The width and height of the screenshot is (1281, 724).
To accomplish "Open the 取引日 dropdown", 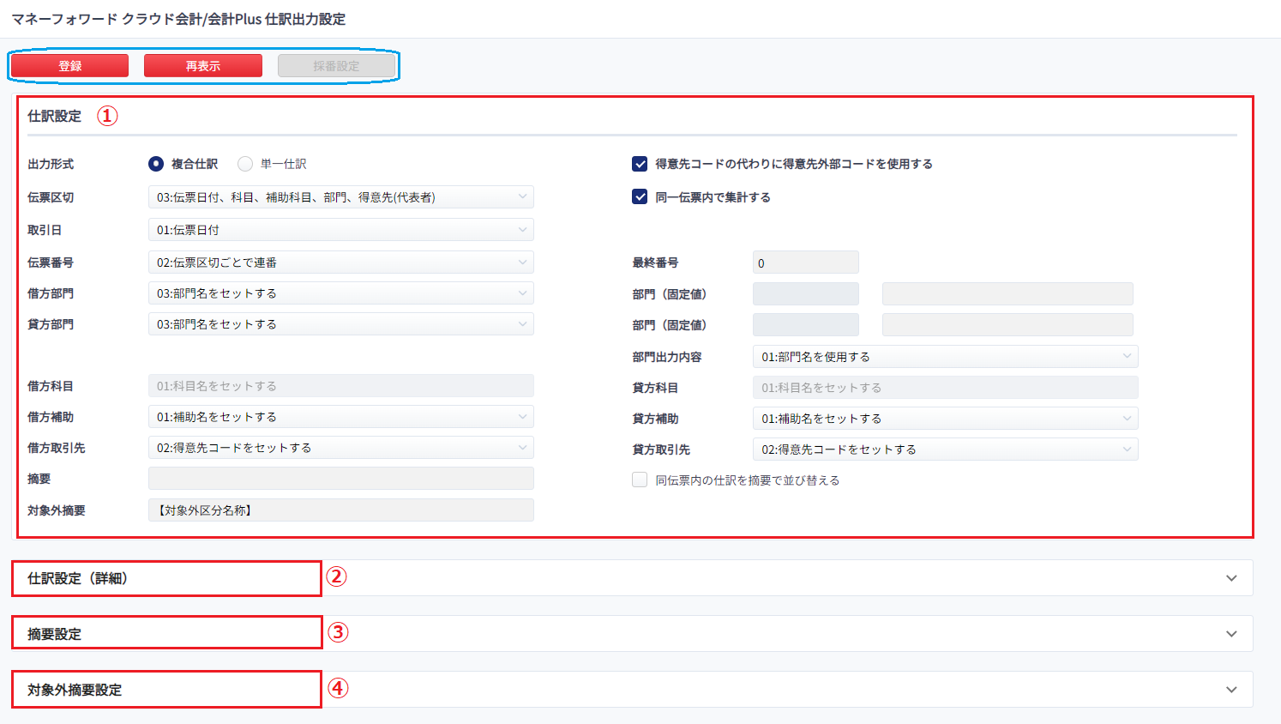I will coord(341,230).
